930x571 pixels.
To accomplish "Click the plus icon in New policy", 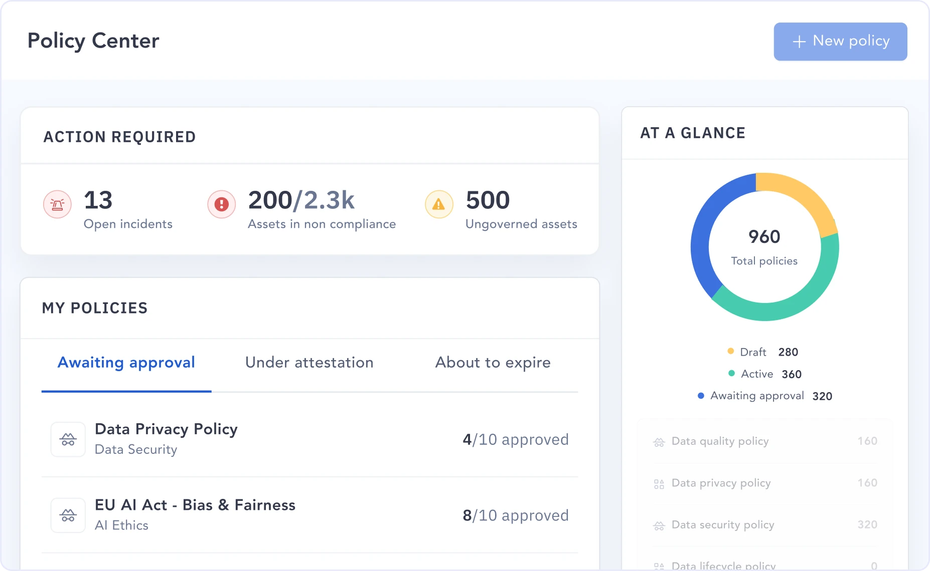I will (x=799, y=42).
